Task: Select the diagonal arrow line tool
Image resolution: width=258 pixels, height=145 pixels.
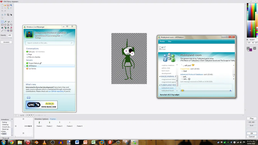Action: 2,31
